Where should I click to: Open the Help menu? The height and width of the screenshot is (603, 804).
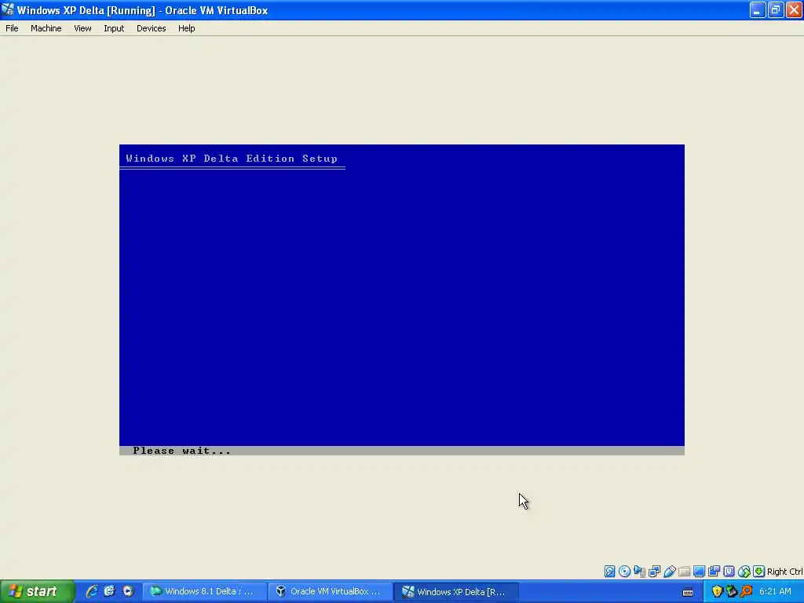[186, 28]
